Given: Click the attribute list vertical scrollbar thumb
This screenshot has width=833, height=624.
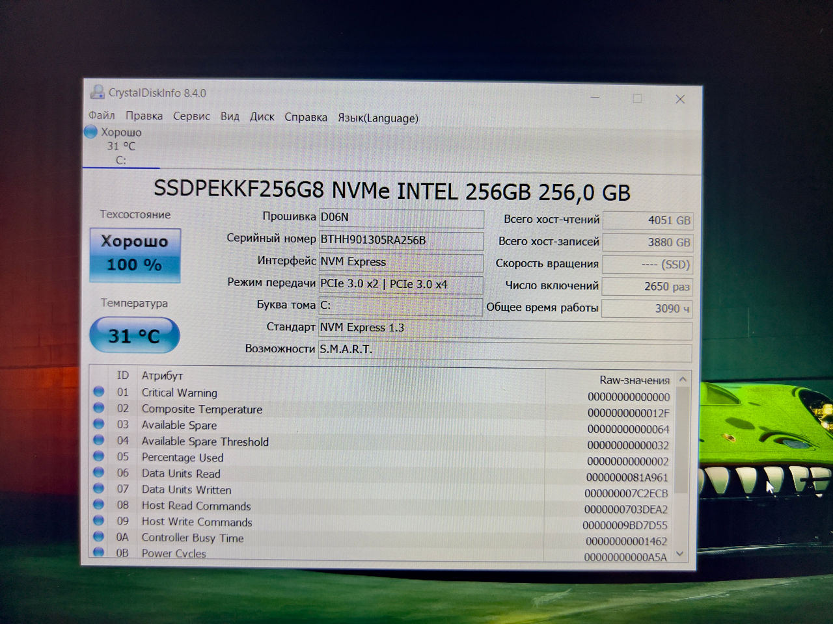Looking at the screenshot, I should (682, 439).
